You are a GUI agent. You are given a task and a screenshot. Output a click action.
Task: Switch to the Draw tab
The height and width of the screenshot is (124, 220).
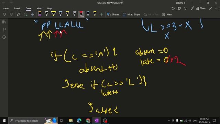[x=28, y=8]
